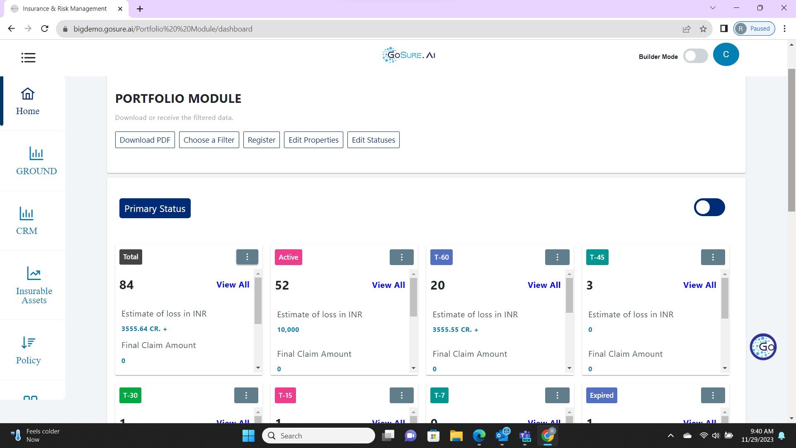Click the GoSure.AI logo

(408, 55)
